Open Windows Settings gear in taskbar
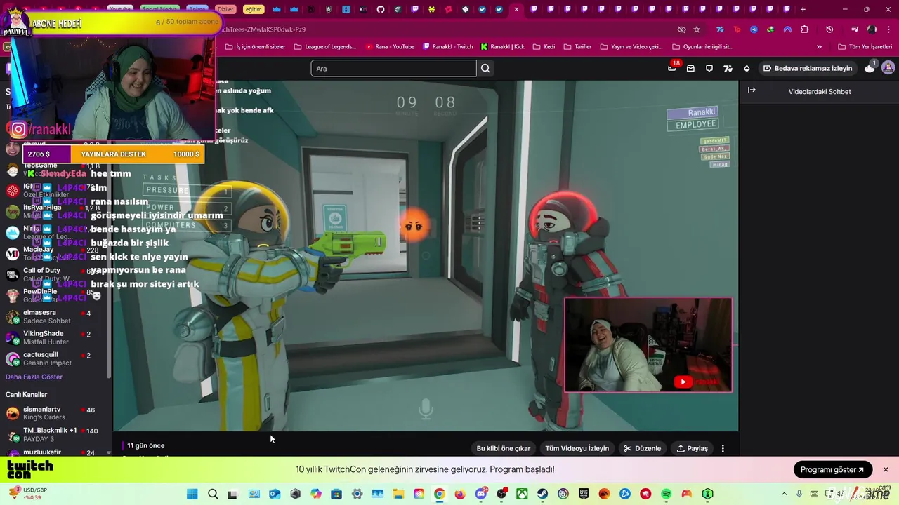The height and width of the screenshot is (505, 899). coord(357,494)
